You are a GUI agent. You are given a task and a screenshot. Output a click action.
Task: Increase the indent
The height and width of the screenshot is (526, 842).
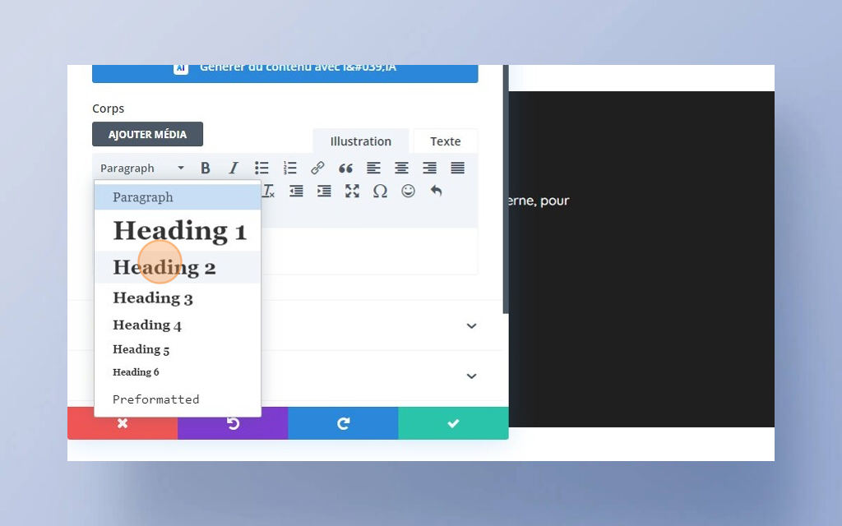click(324, 191)
